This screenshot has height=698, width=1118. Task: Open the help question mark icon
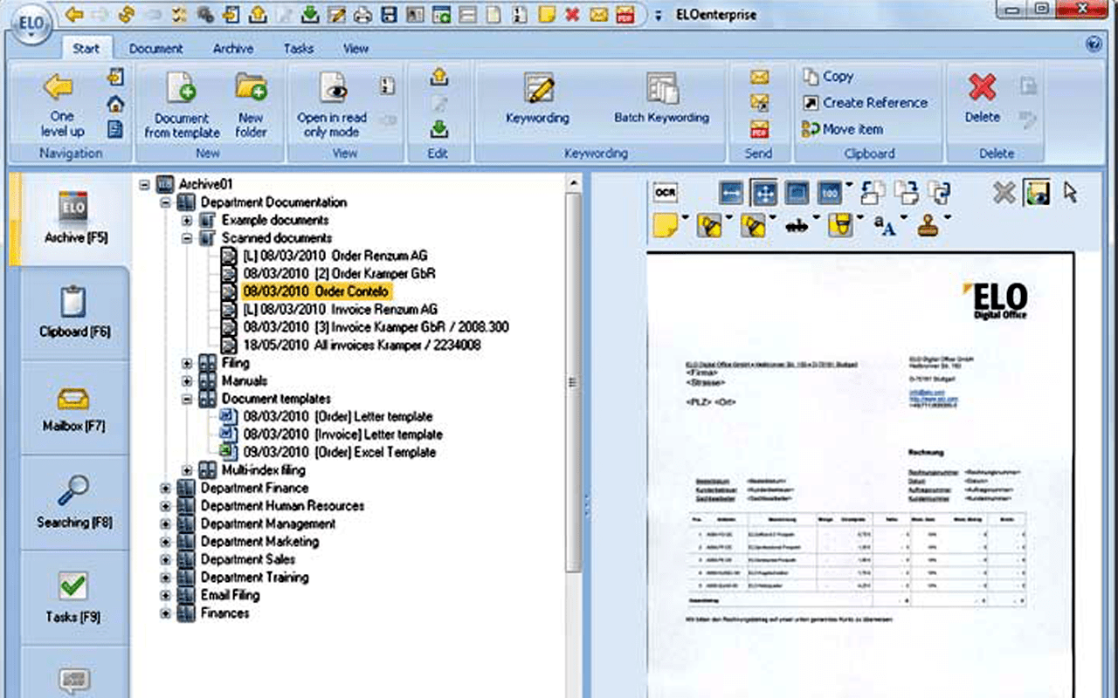[x=1094, y=44]
